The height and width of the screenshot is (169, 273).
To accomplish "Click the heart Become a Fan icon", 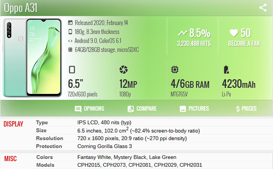I will tap(234, 33).
